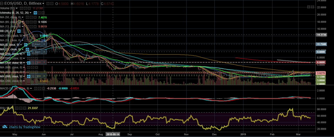Click eye icon next to EOS/USD symbol title
The height and width of the screenshot is (137, 334).
(x=48, y=3)
